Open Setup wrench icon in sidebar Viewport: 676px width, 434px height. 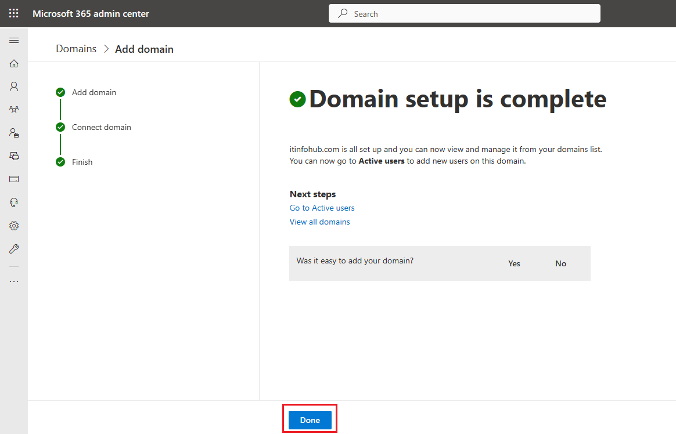pyautogui.click(x=14, y=249)
